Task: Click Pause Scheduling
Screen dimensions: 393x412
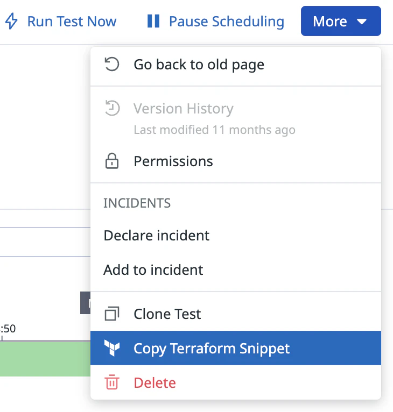Action: pyautogui.click(x=226, y=22)
